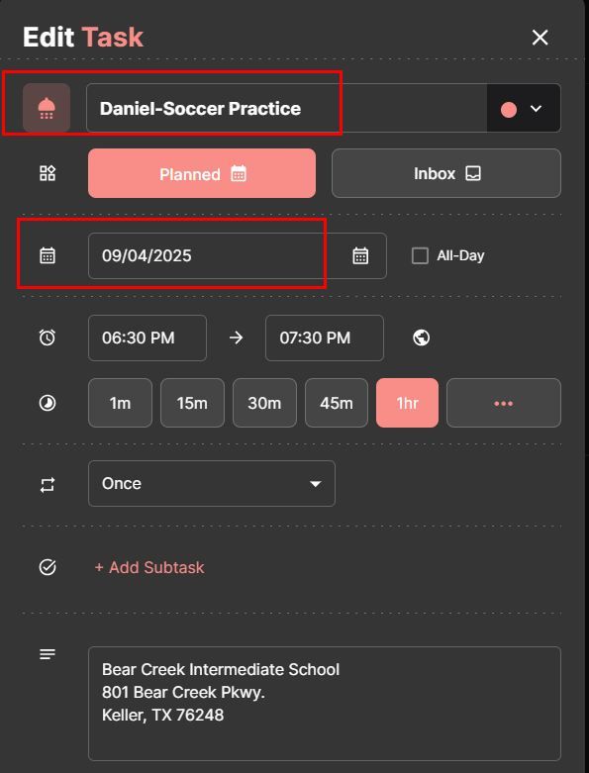The image size is (589, 773).
Task: Click the 06:30 PM start time field
Action: coord(147,338)
